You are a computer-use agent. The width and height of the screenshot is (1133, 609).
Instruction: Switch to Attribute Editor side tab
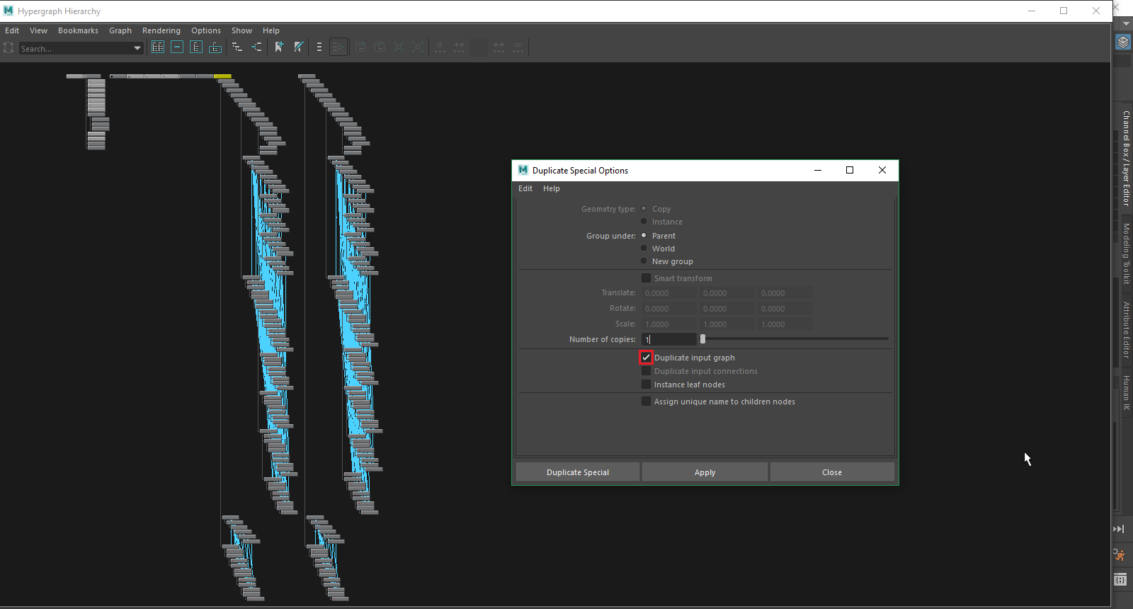pyautogui.click(x=1126, y=329)
